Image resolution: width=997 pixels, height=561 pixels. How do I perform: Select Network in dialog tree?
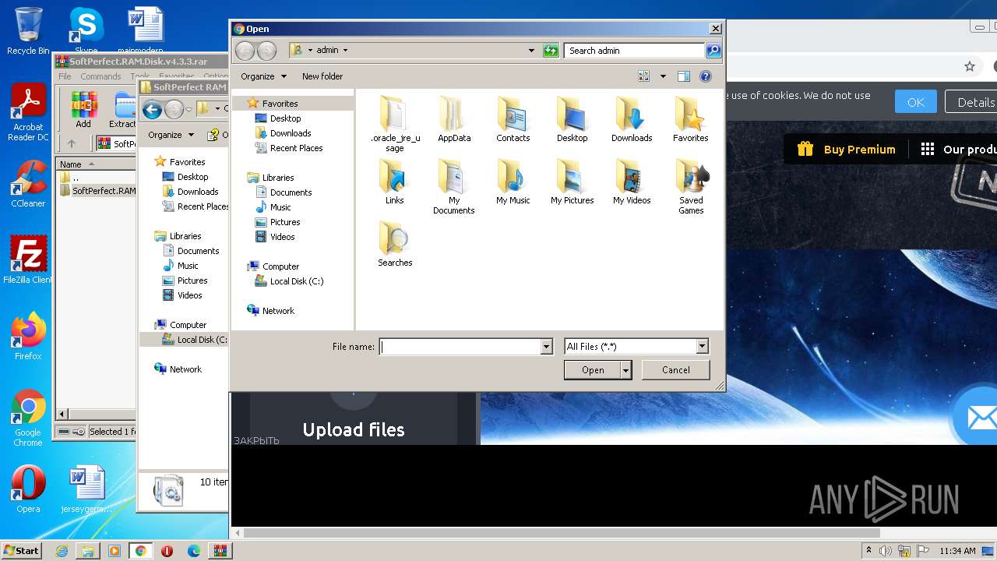click(278, 311)
